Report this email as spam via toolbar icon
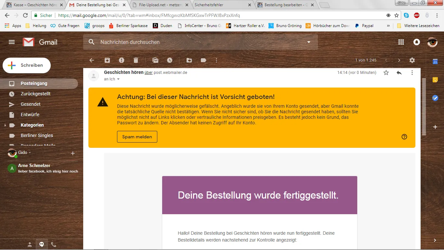Screen dimensions: 444x250 tap(122, 60)
